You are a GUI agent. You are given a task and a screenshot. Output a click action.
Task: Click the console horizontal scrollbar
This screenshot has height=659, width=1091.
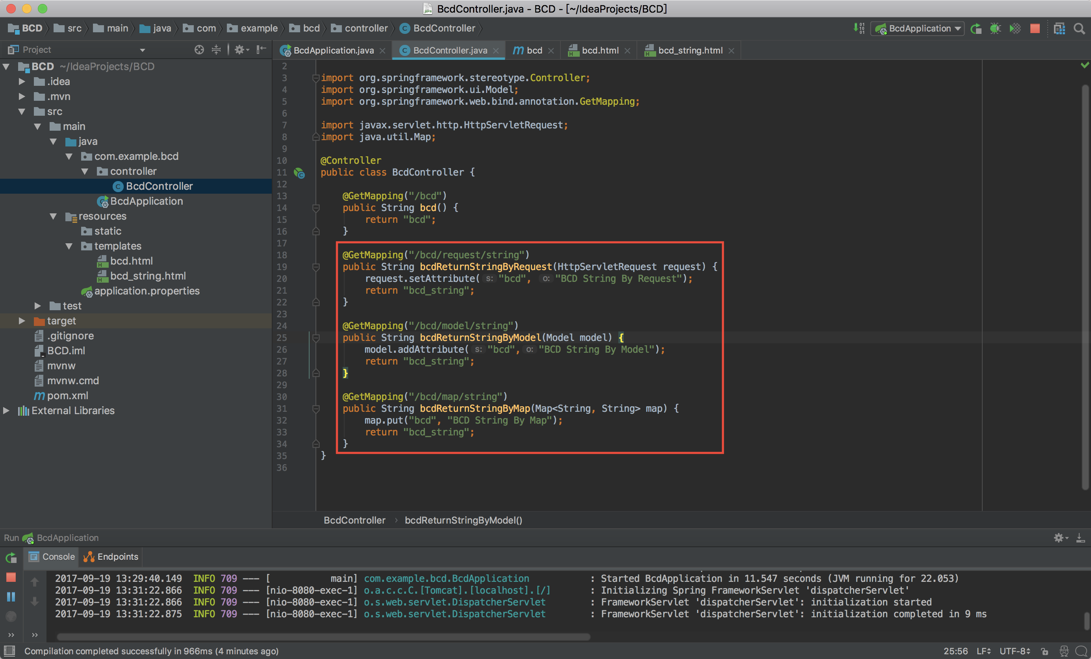click(x=323, y=637)
